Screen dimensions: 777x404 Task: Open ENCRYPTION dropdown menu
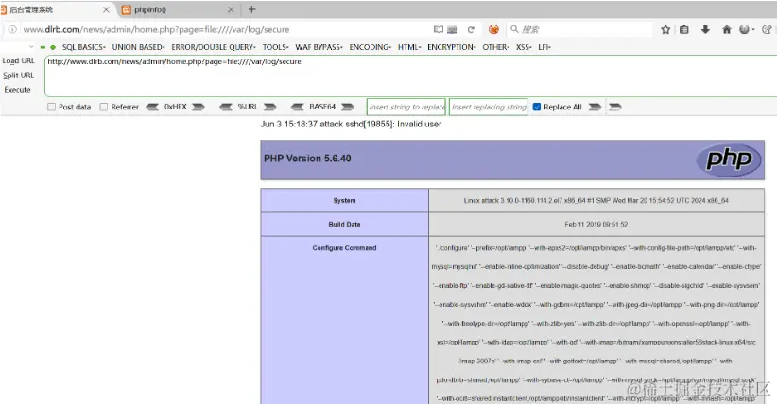point(452,47)
